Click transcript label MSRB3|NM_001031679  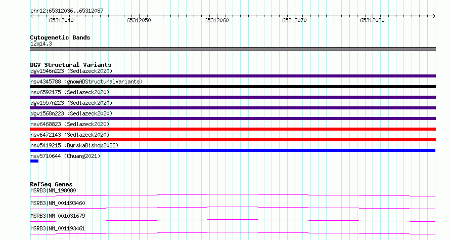pos(58,216)
